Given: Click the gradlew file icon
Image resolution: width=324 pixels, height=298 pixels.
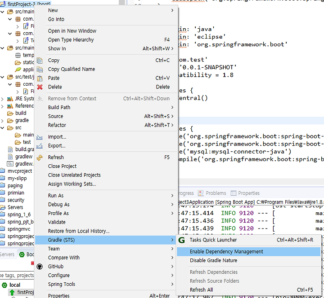Looking at the screenshot, I should click(x=10, y=157).
